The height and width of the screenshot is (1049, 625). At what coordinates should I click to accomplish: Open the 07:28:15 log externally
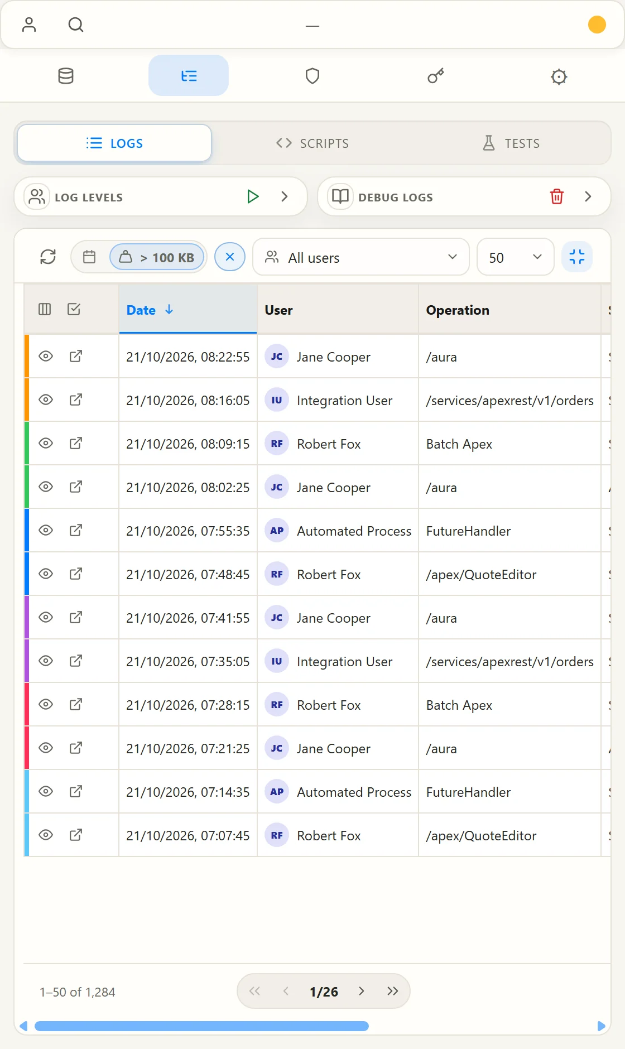pyautogui.click(x=76, y=704)
